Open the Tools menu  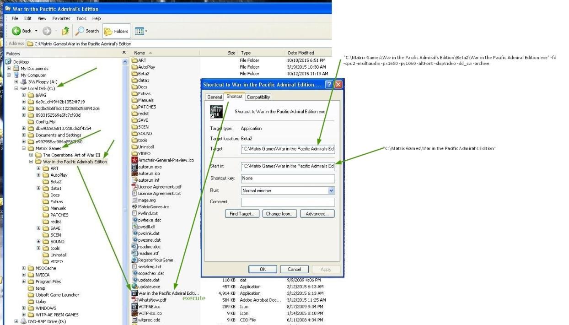click(x=81, y=18)
